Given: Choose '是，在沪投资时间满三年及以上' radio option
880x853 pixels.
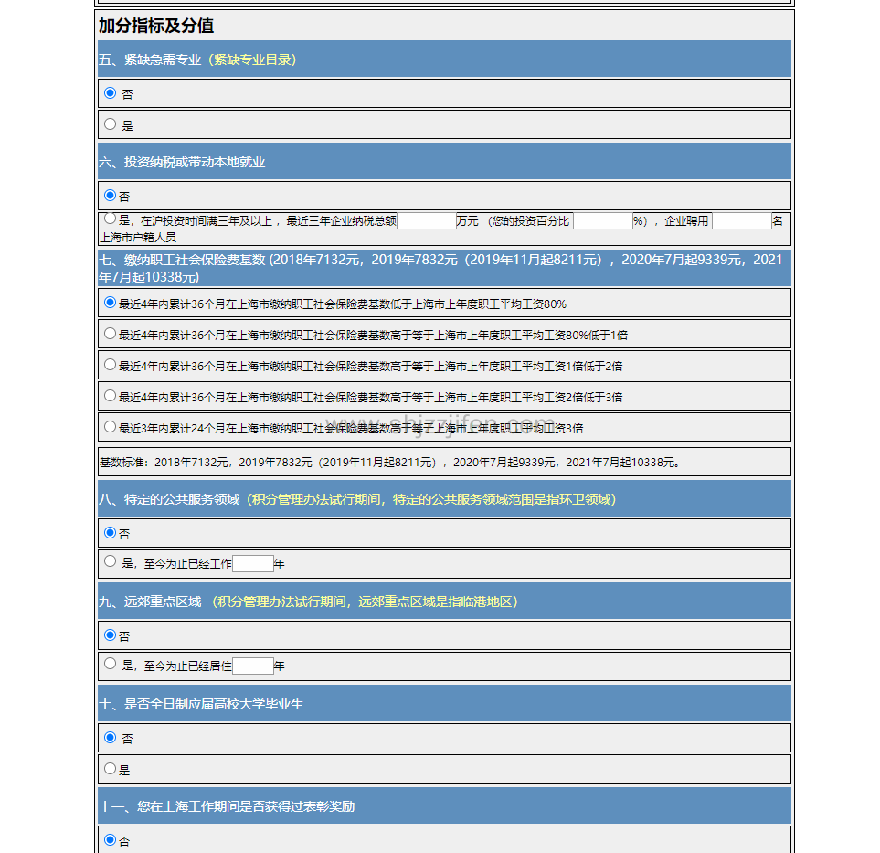Looking at the screenshot, I should tap(111, 219).
